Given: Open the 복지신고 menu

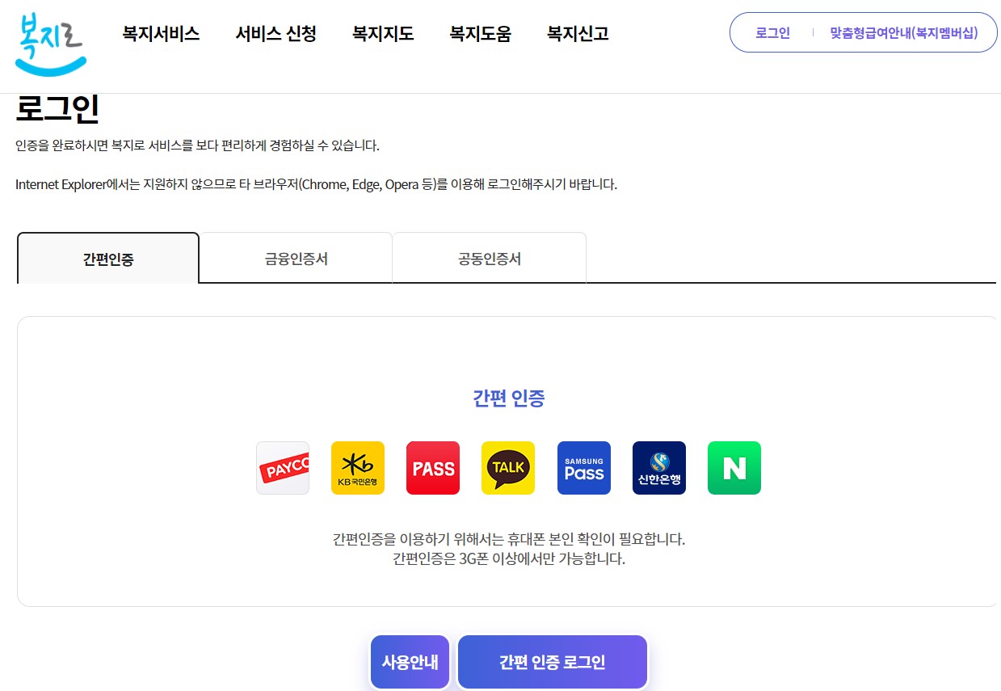Looking at the screenshot, I should tap(576, 33).
